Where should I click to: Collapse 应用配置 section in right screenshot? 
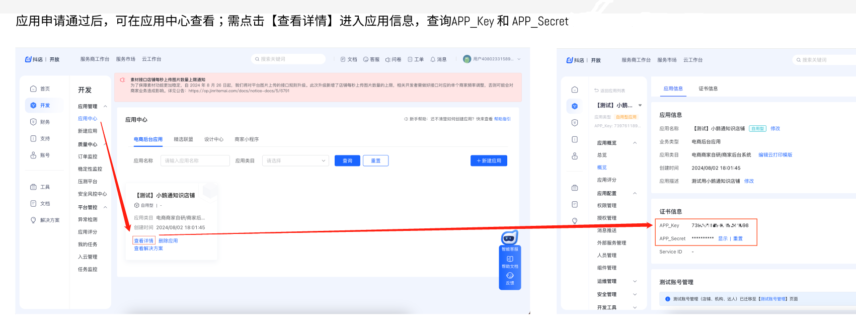click(635, 193)
